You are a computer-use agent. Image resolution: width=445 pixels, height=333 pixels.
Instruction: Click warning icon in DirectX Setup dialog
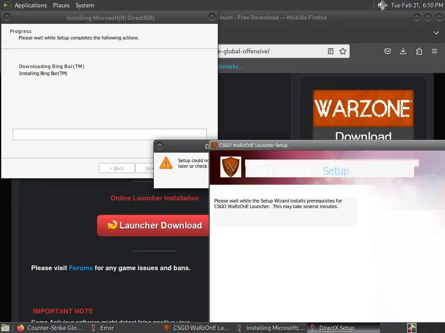point(166,163)
